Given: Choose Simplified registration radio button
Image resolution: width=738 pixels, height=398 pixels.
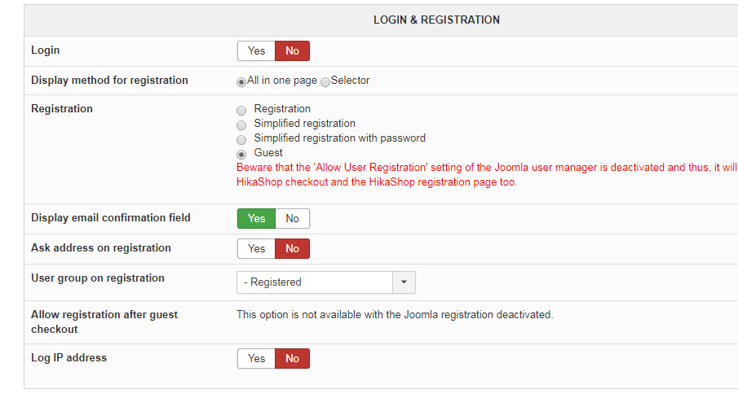Looking at the screenshot, I should coord(241,125).
